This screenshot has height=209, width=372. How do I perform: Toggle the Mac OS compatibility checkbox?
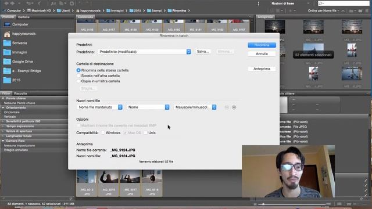coord(126,133)
